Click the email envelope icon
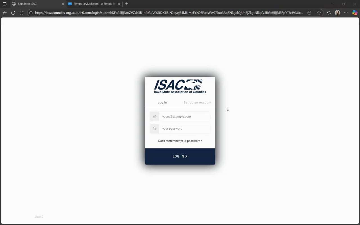 [154, 116]
